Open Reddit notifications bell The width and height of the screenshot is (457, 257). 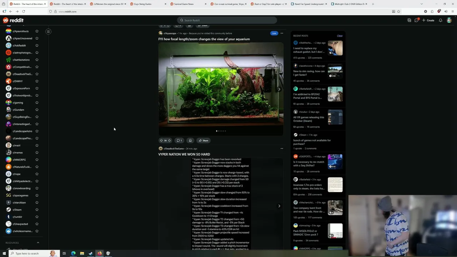click(x=441, y=20)
